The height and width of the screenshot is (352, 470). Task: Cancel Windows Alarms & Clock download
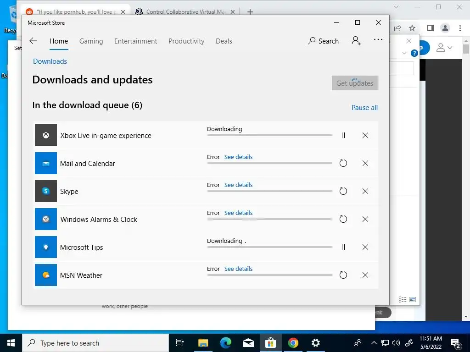[x=365, y=219]
